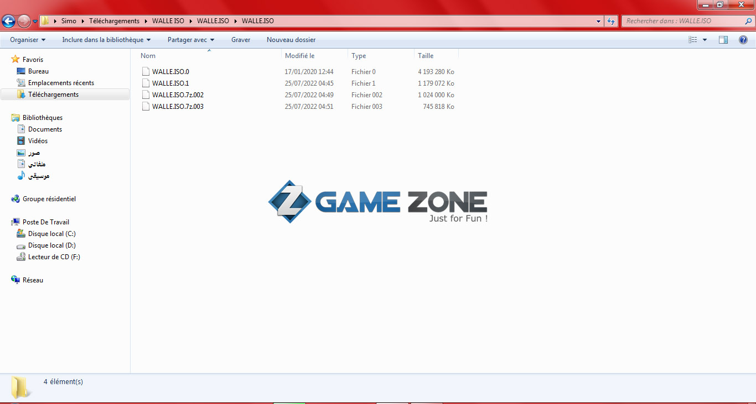Click the Disque local (C:) drive icon
Screen dimensions: 756x404
tap(21, 234)
